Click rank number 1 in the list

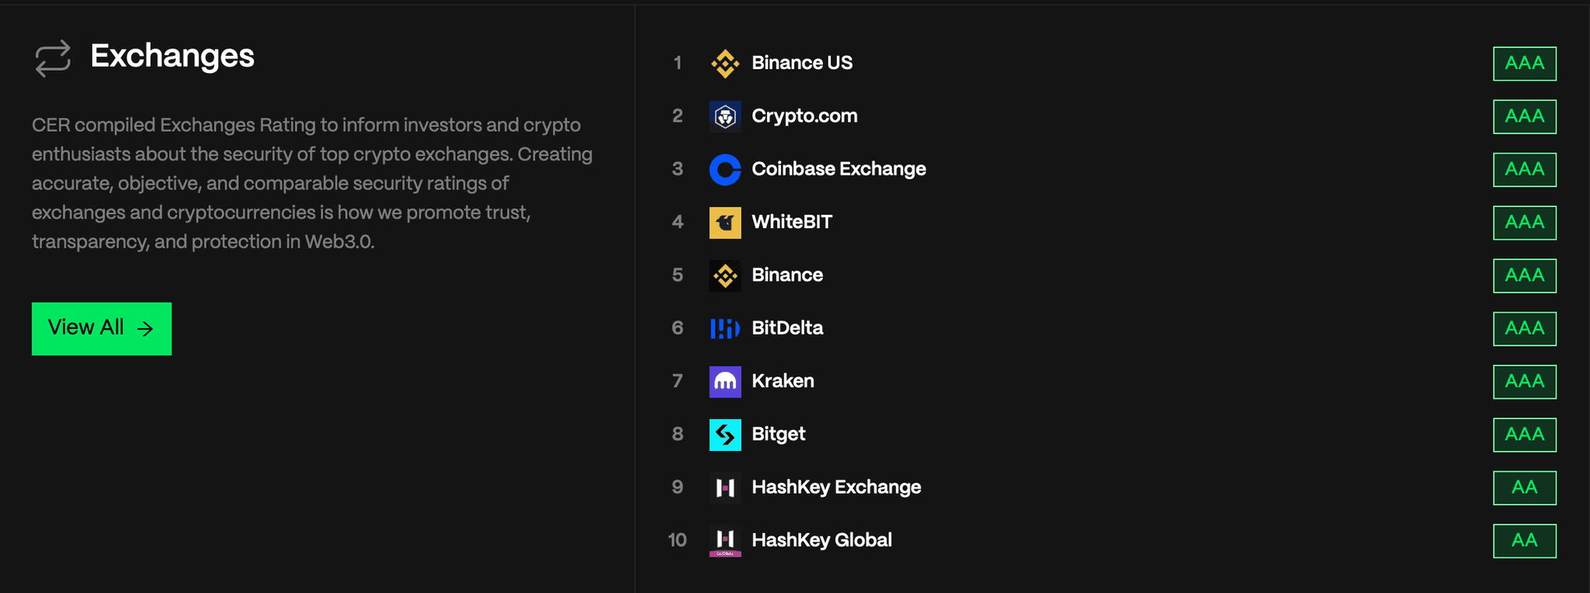(677, 63)
